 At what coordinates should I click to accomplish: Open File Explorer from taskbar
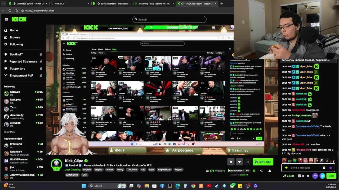[x=147, y=186]
